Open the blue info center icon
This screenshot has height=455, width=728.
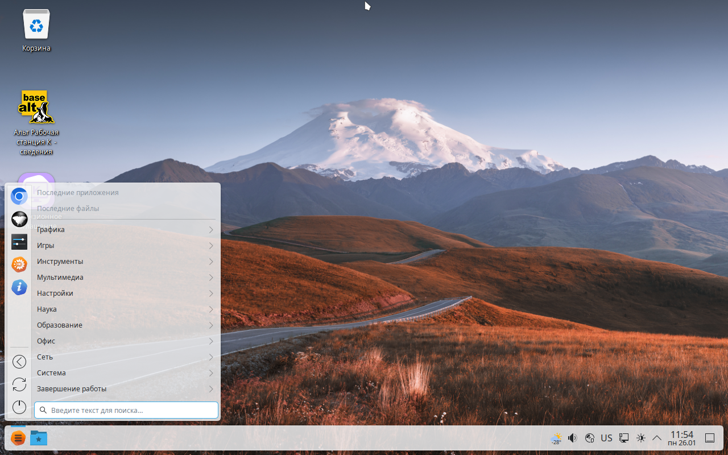click(x=19, y=287)
